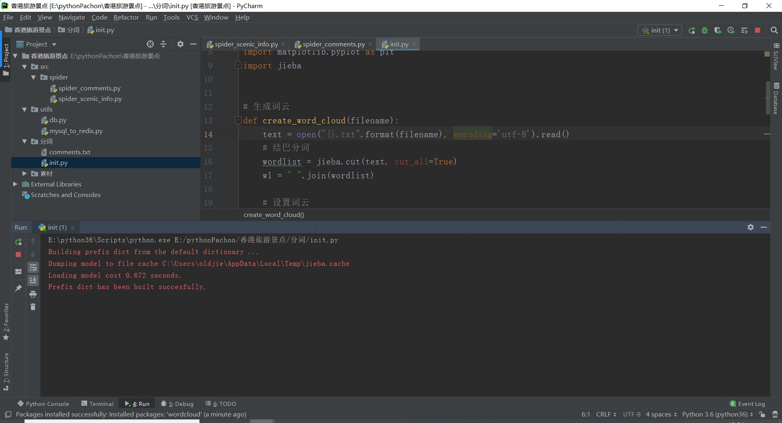
Task: Open the init (1) run configuration dropdown
Action: pos(660,31)
